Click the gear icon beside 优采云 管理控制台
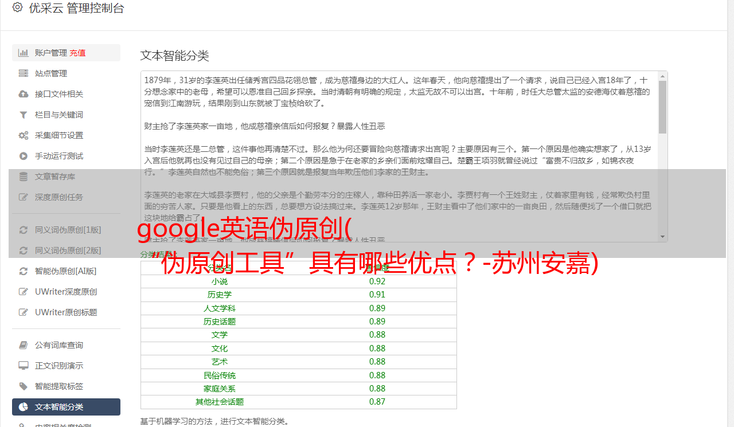The width and height of the screenshot is (734, 427). click(17, 7)
